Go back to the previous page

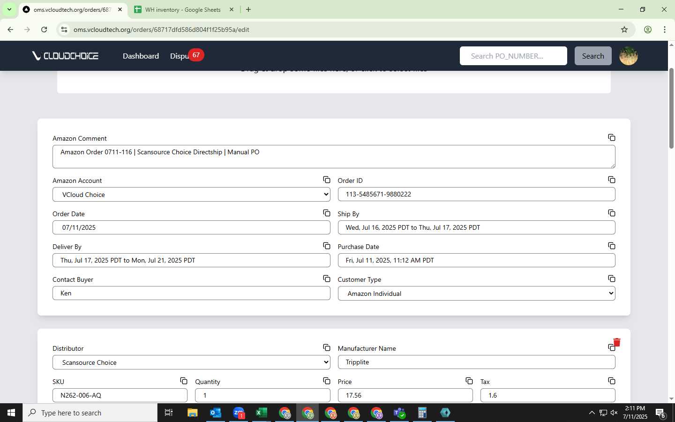pyautogui.click(x=10, y=30)
